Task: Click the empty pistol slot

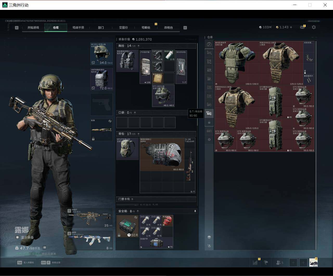Action: click(101, 104)
